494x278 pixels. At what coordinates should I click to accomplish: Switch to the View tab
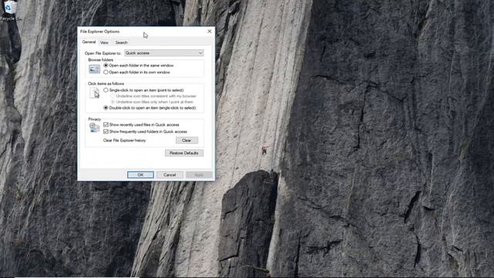point(104,42)
